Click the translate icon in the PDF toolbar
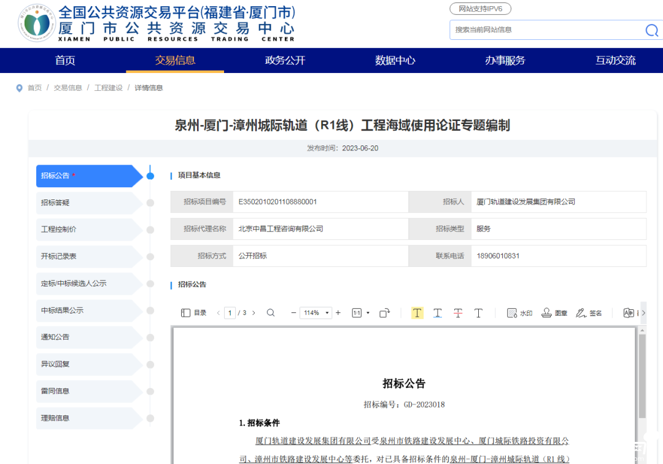Viewport: 663px width, 464px height. [629, 313]
